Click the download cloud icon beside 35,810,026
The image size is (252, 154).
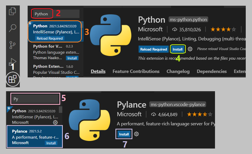(175, 30)
